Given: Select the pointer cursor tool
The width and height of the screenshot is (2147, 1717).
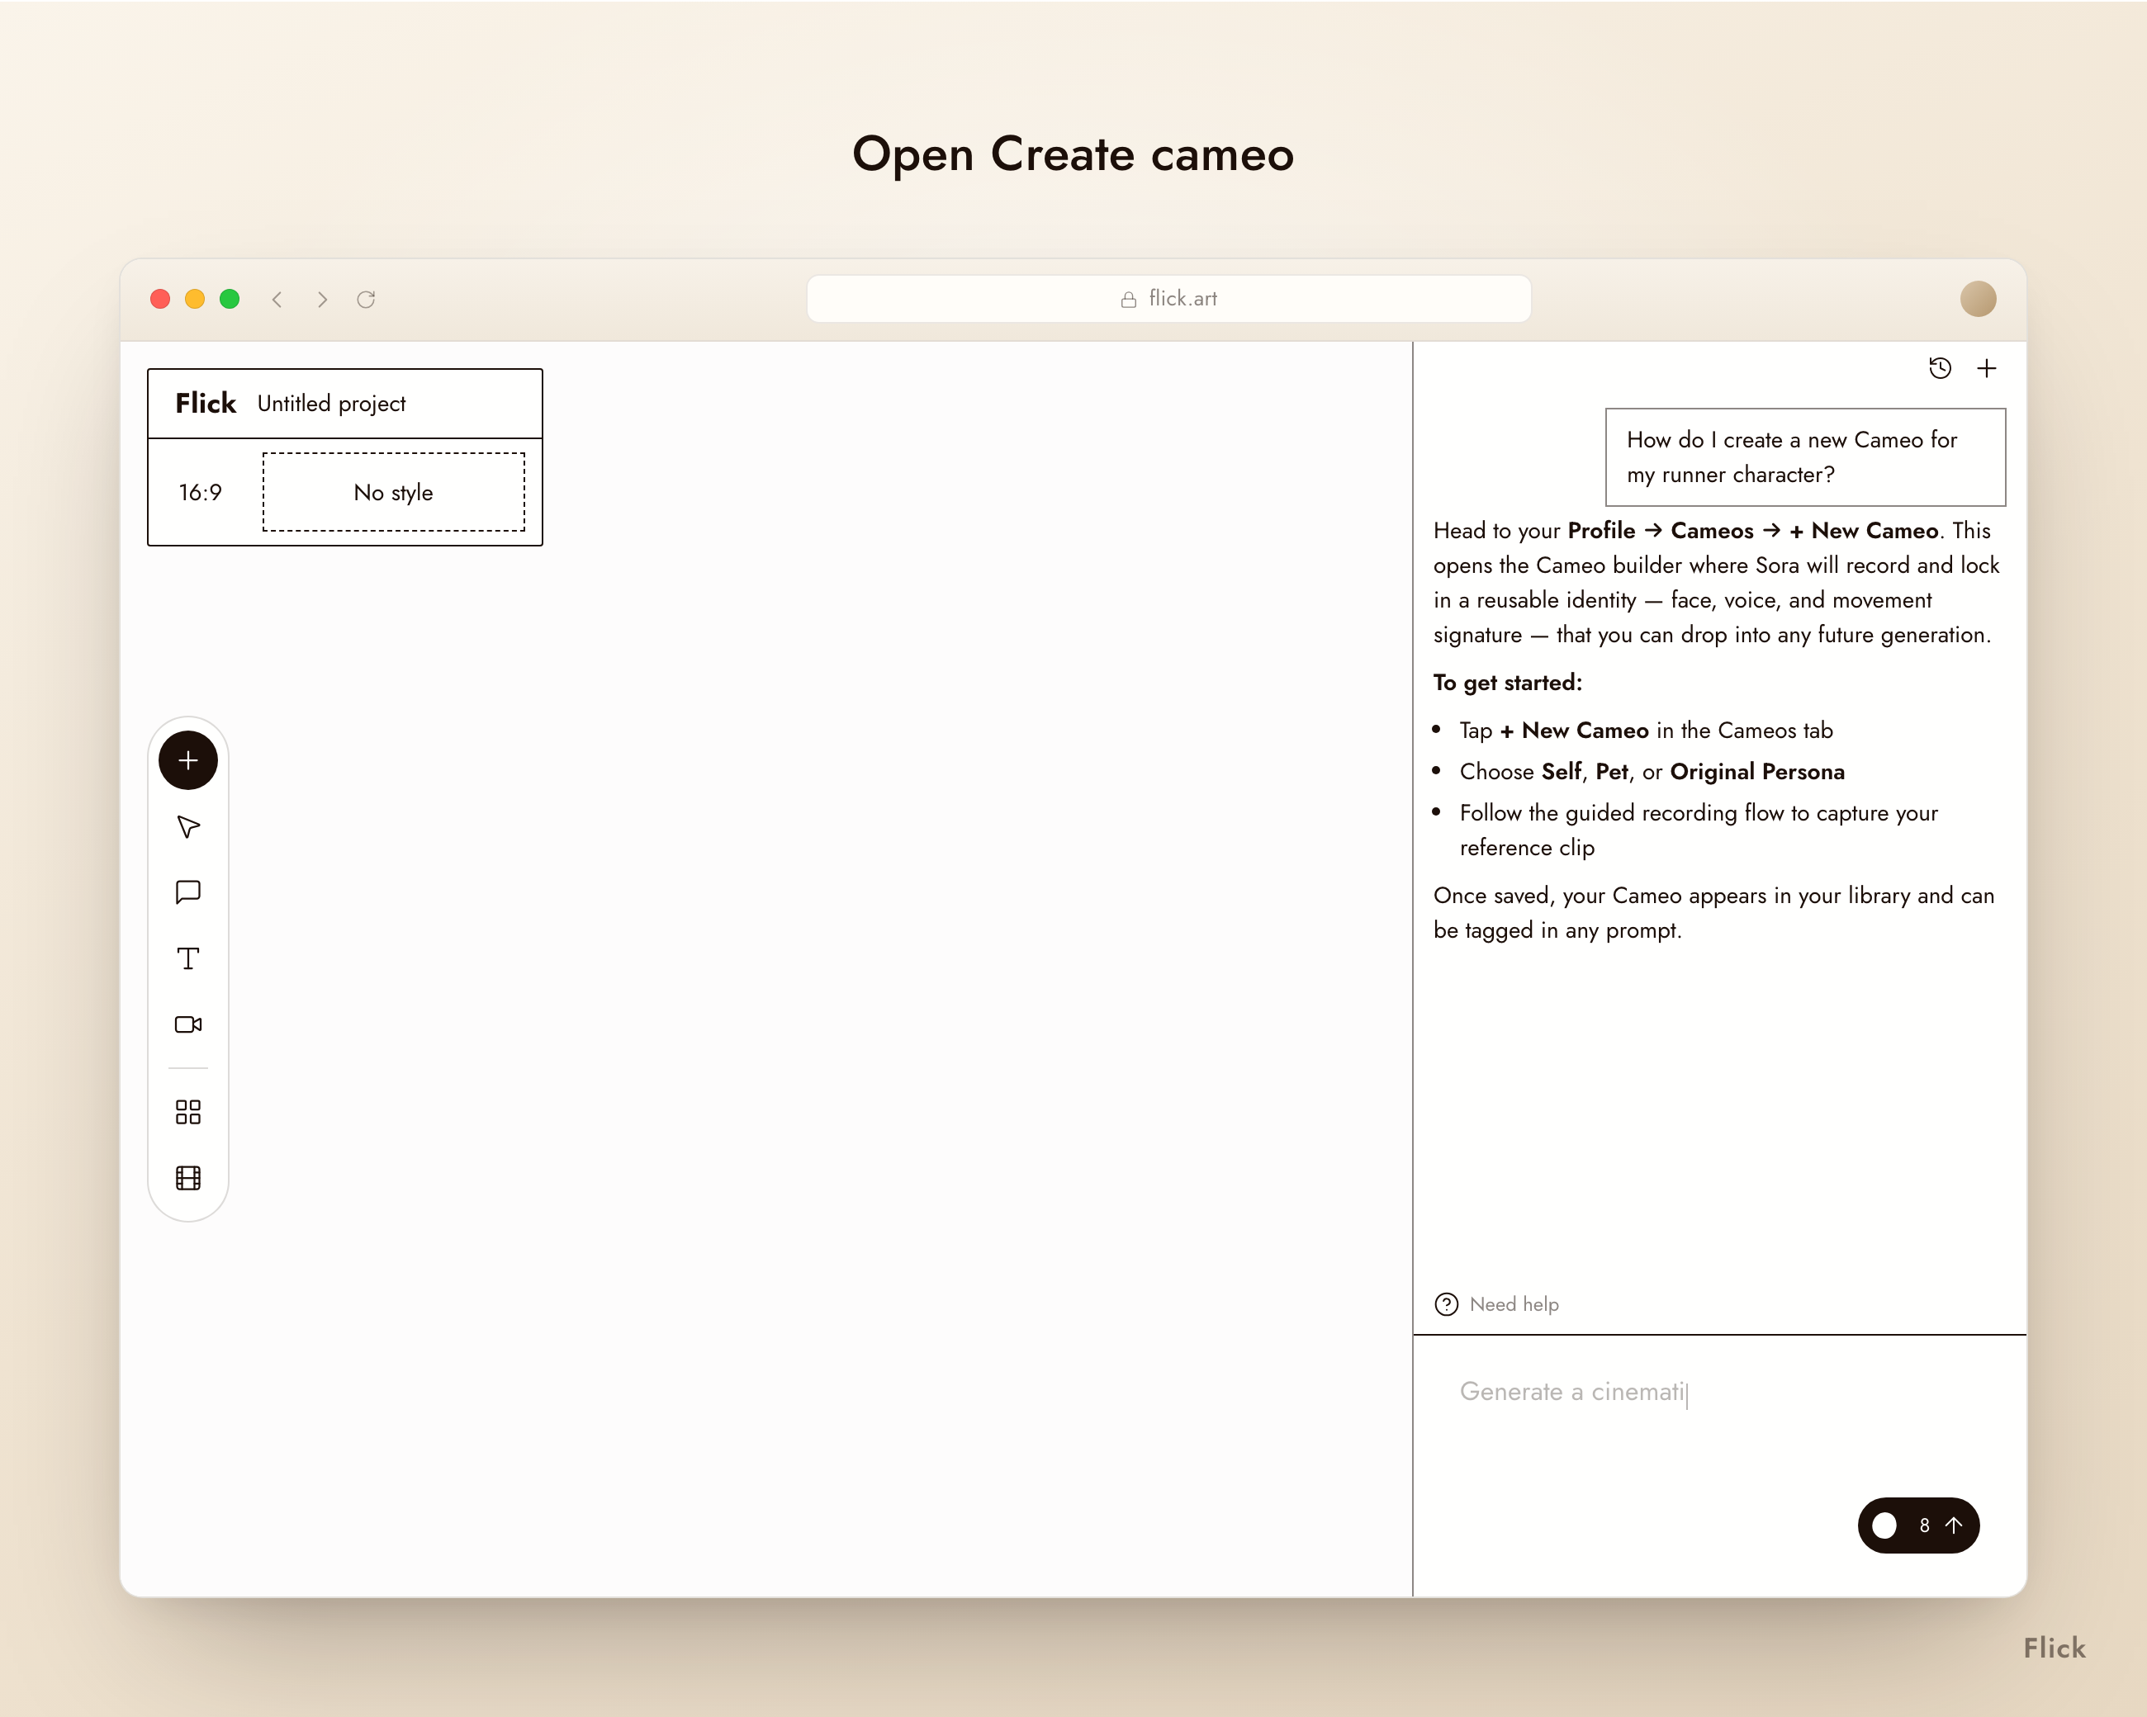Looking at the screenshot, I should pos(188,827).
